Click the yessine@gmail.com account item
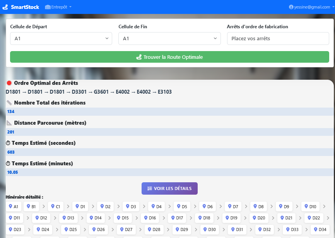335x238 pixels. [309, 7]
